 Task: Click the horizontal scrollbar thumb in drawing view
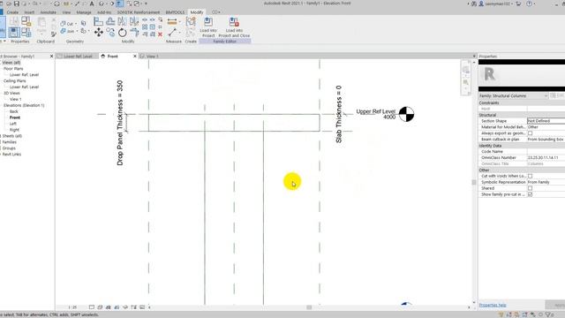tap(309, 307)
